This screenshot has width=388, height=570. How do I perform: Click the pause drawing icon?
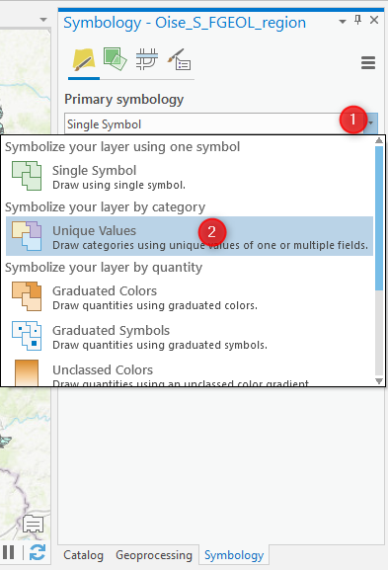(9, 552)
